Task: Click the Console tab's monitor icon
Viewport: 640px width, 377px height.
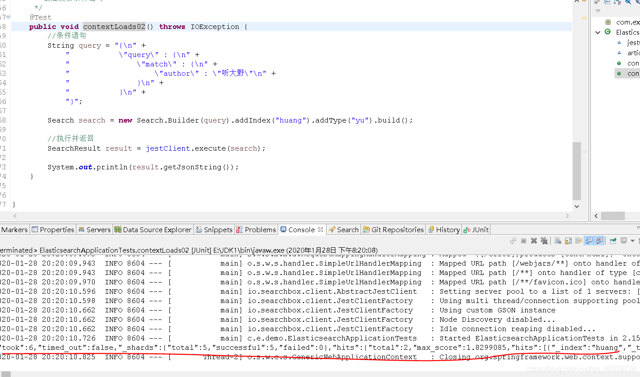Action: point(284,229)
